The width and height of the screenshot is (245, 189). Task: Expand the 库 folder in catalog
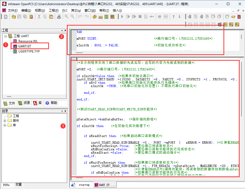[5, 125]
